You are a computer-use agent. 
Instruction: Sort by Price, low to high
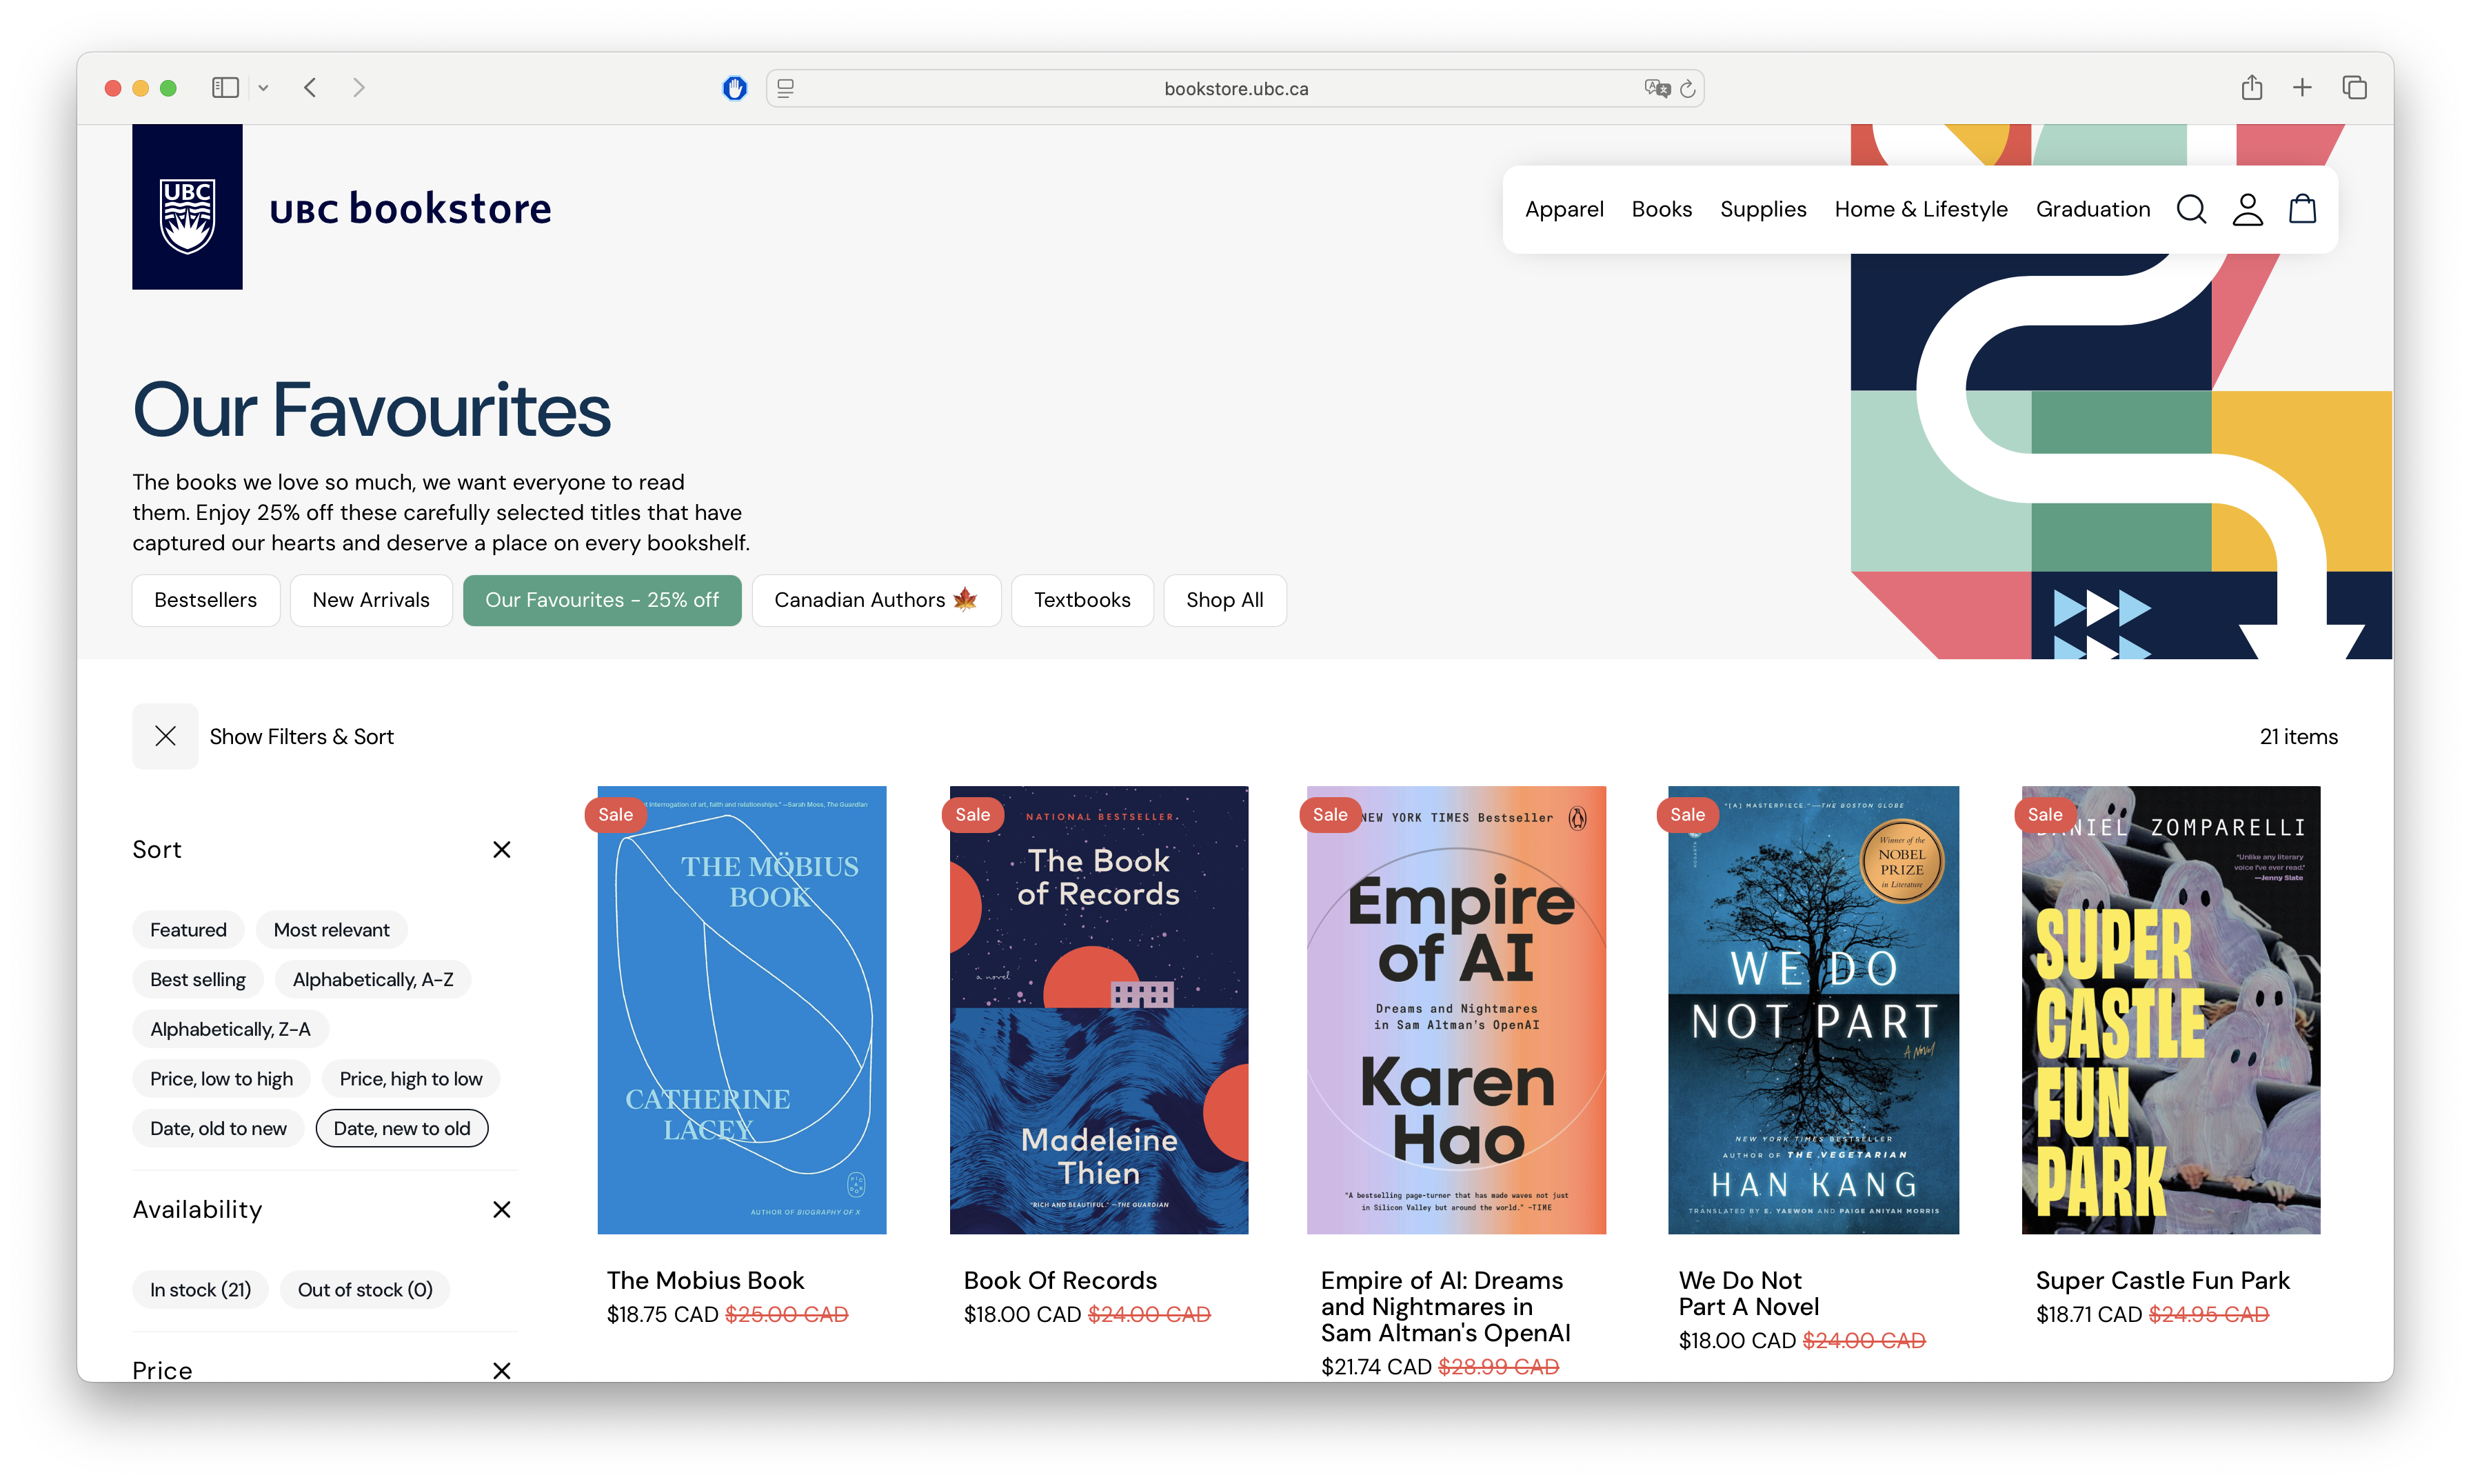pyautogui.click(x=221, y=1078)
